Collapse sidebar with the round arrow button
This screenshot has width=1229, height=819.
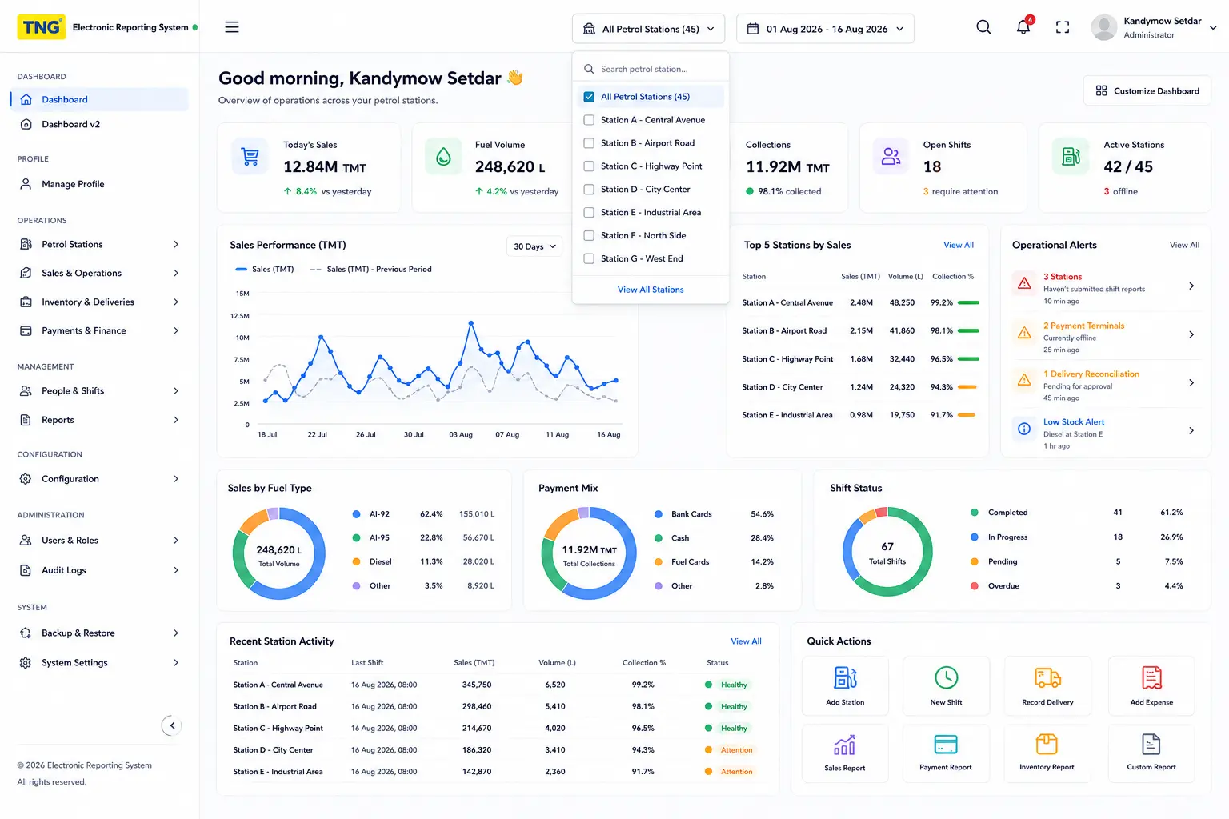(x=172, y=725)
